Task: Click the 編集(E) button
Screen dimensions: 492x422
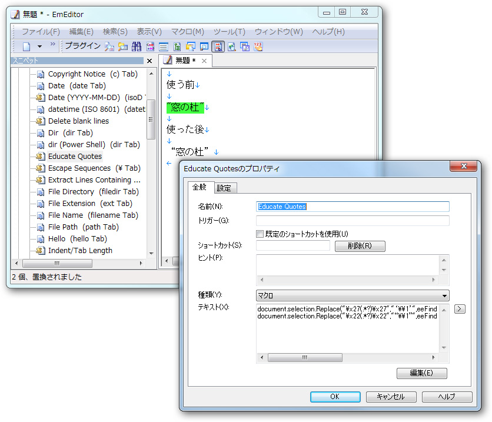Action: (x=422, y=373)
